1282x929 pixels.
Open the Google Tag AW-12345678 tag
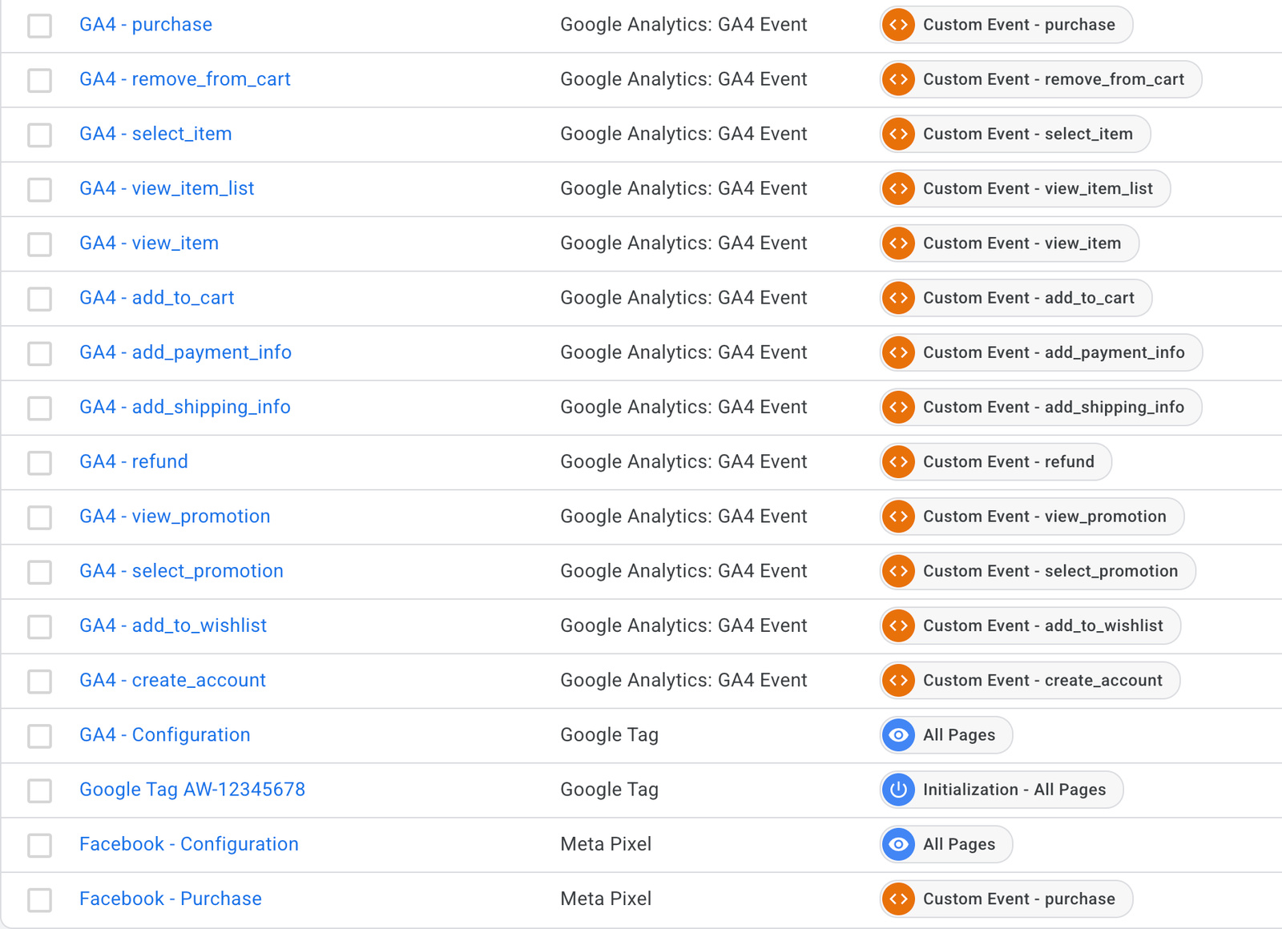pos(191,789)
